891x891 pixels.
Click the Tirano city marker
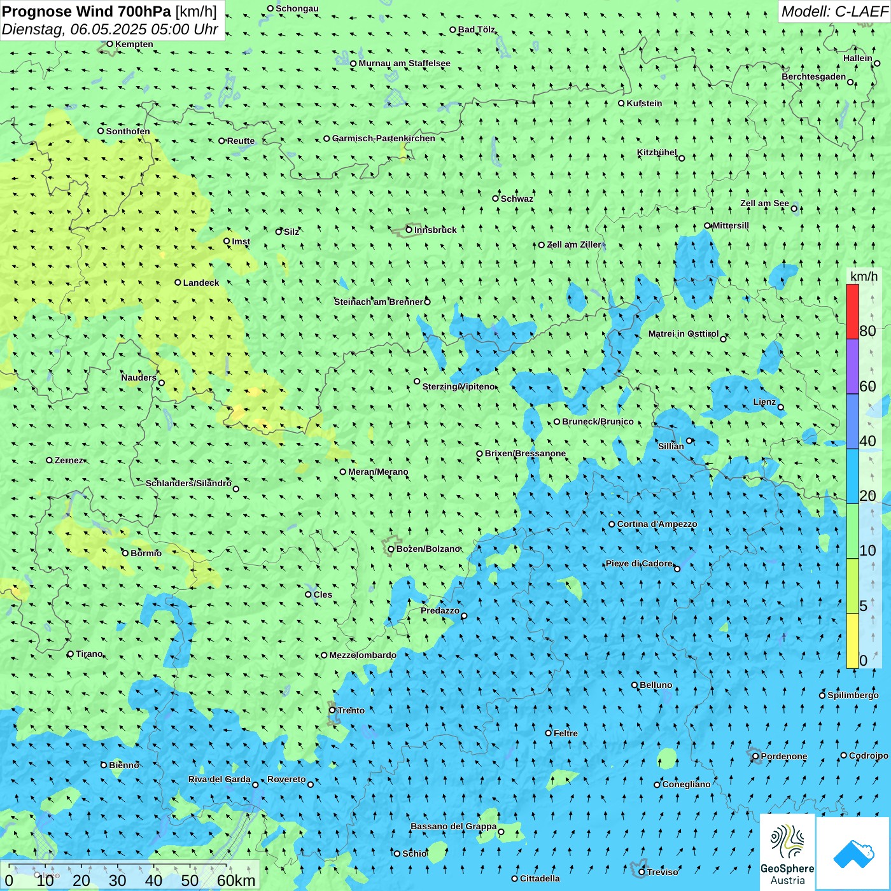(71, 654)
